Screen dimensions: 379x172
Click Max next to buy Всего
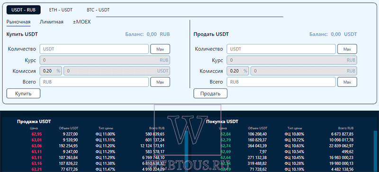click(x=160, y=82)
